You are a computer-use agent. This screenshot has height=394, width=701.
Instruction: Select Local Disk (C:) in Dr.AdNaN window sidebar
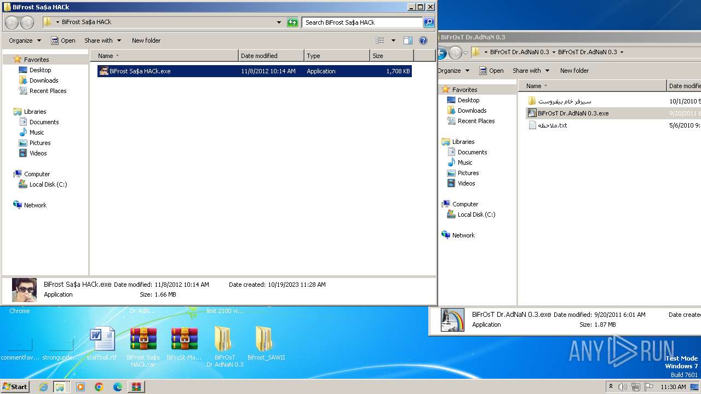click(476, 215)
